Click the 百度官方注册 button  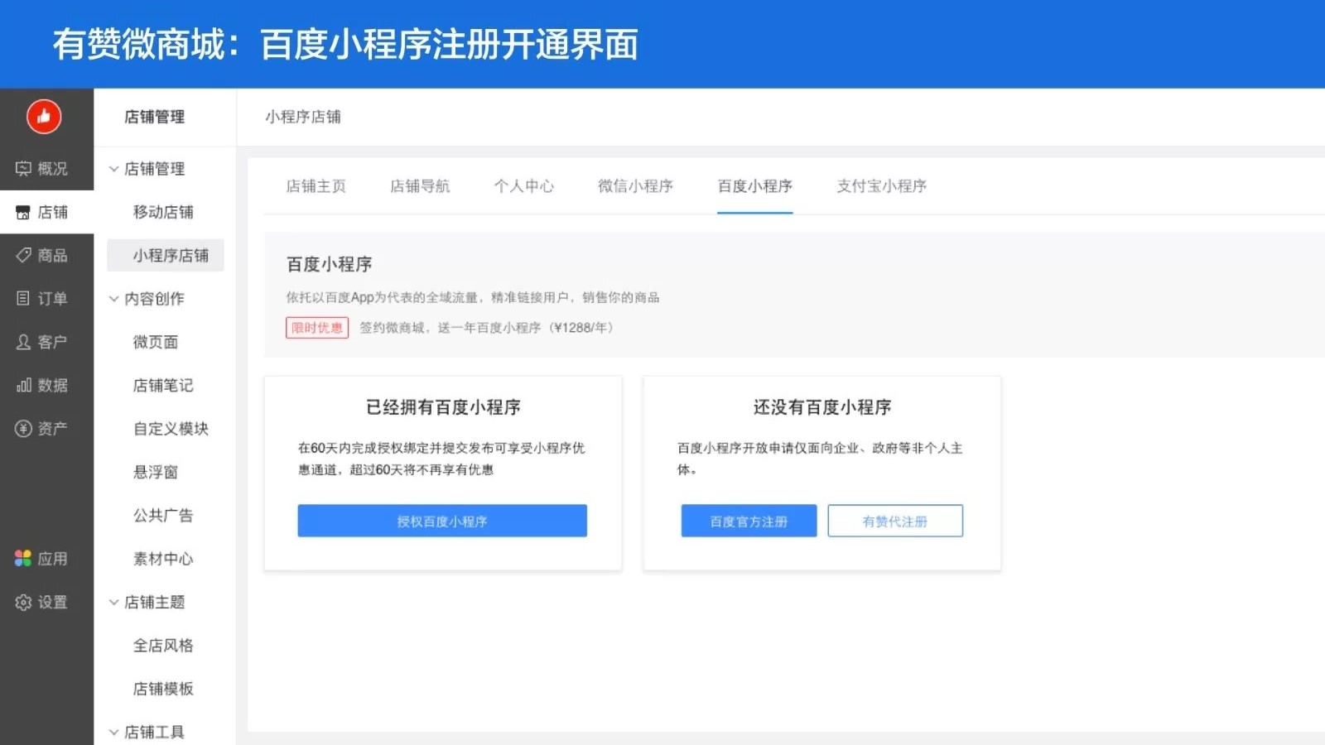[749, 521]
